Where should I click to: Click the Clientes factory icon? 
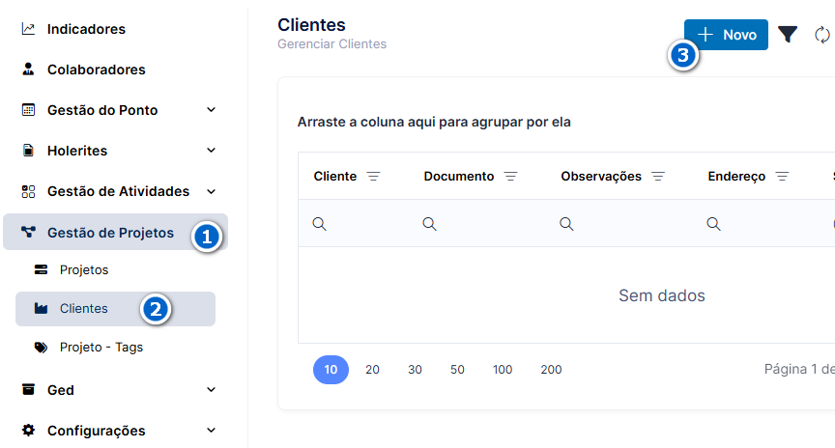tap(41, 308)
